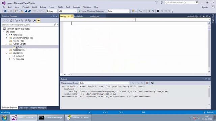This screenshot has height=121, width=216.
Task: Select Solution 'spam' (1 project) node
Action: tap(19, 29)
